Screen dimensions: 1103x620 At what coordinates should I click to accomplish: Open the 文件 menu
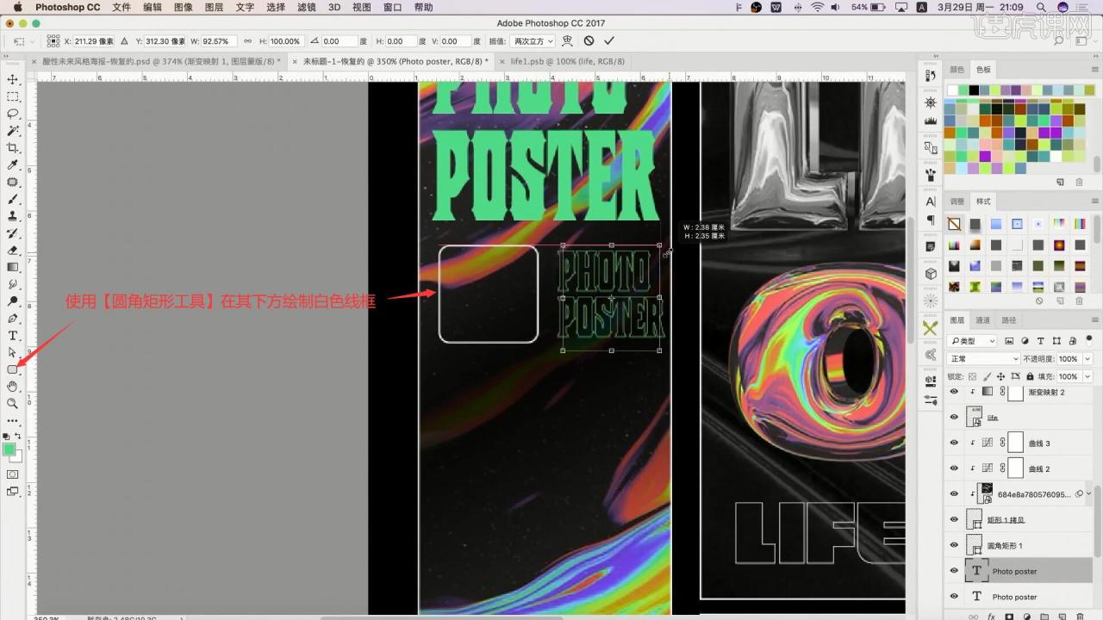pyautogui.click(x=122, y=7)
